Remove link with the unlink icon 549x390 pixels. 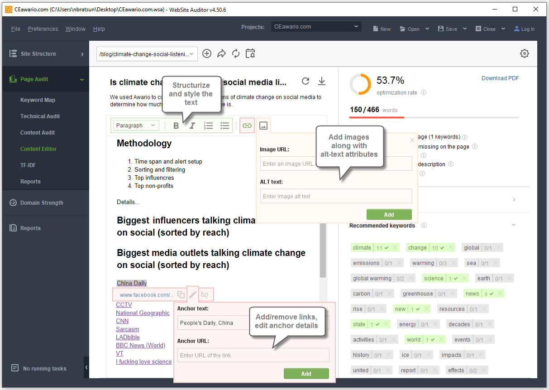coord(205,295)
